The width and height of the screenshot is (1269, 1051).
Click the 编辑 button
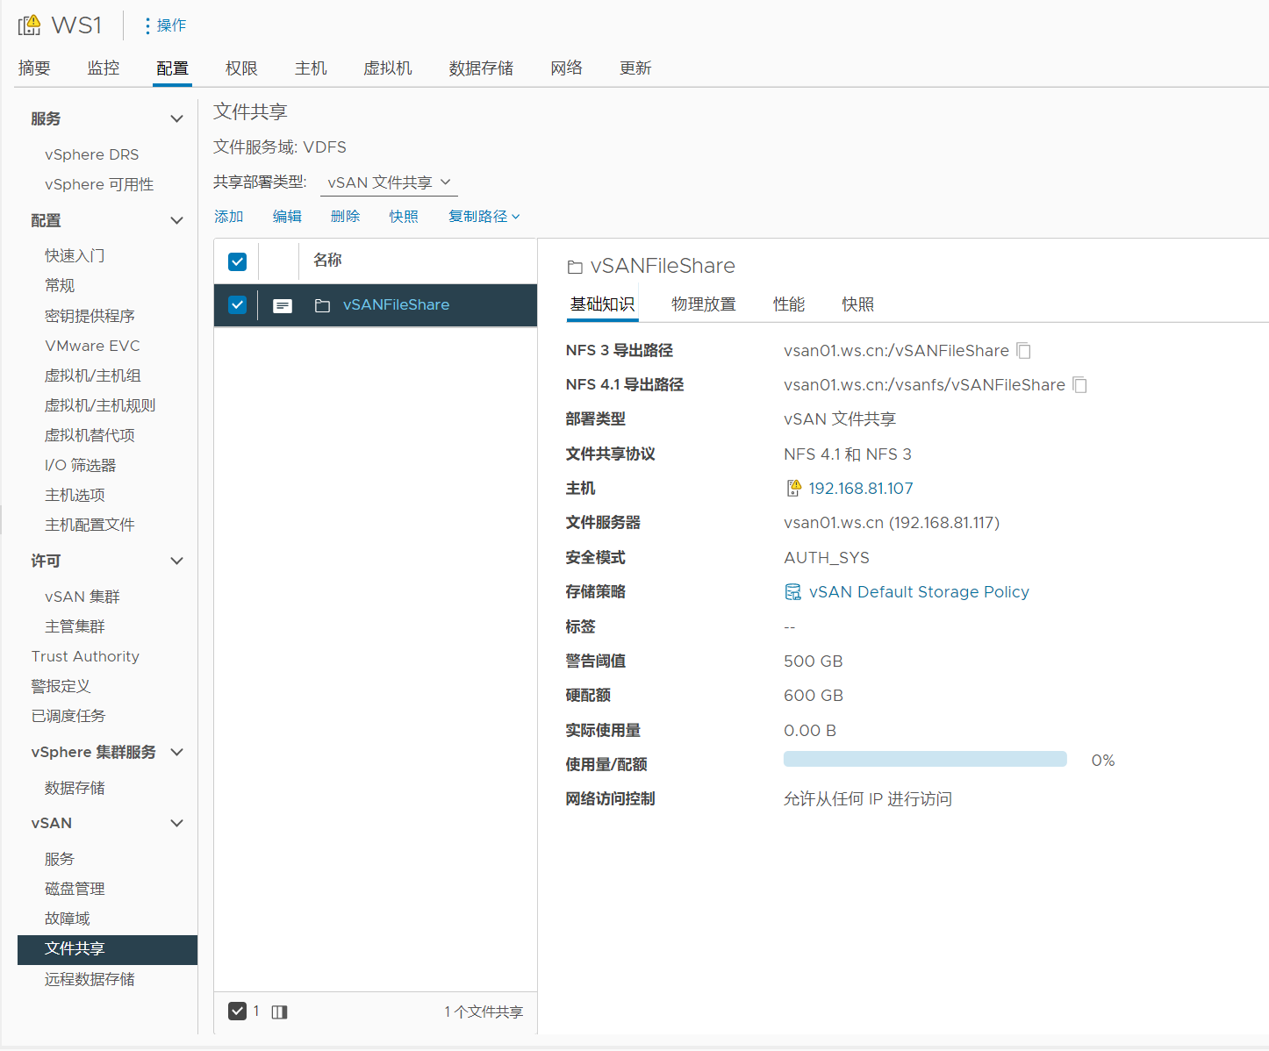tap(287, 217)
